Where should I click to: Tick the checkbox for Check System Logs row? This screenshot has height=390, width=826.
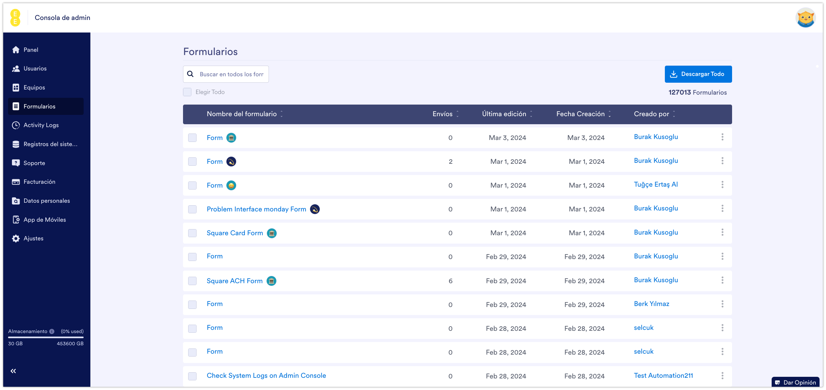(x=192, y=376)
